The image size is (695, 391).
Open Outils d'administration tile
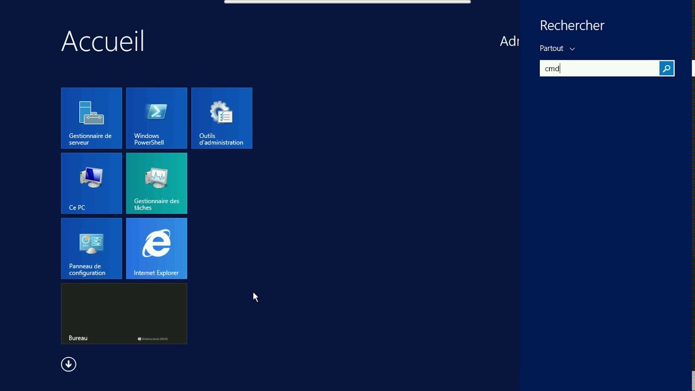[222, 118]
